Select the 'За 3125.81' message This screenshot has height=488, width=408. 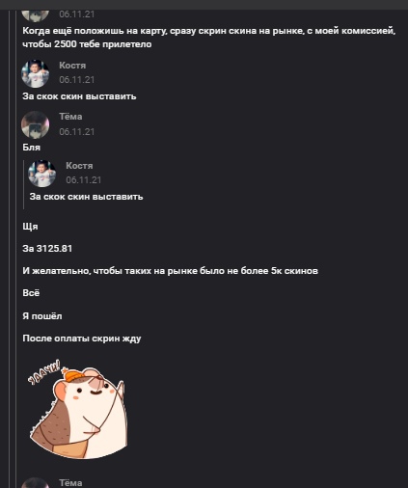click(x=47, y=249)
